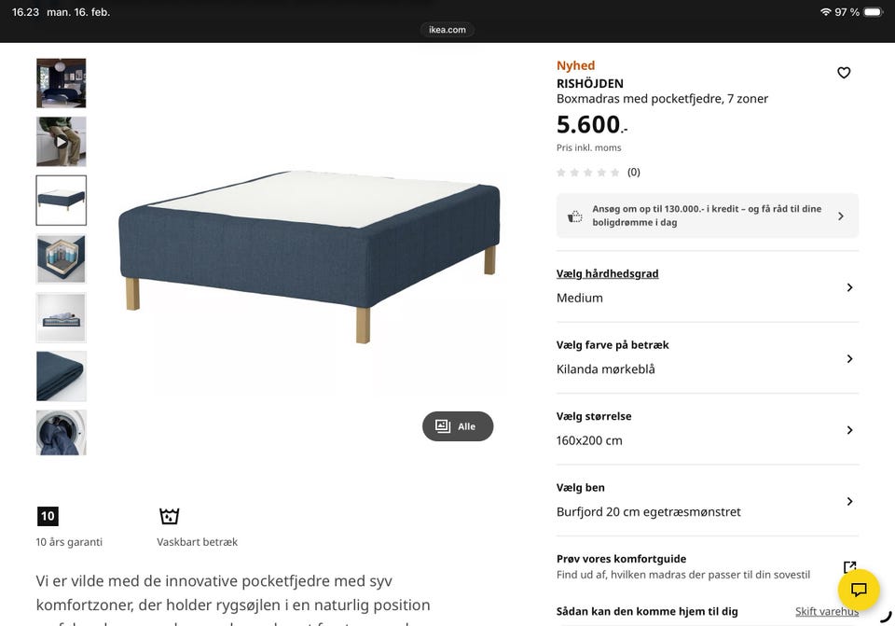Image resolution: width=895 pixels, height=626 pixels.
Task: Expand Vælg ben leg options
Action: pos(707,501)
